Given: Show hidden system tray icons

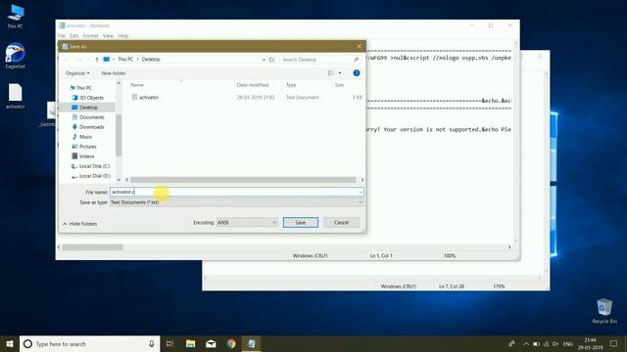Looking at the screenshot, I should (526, 344).
